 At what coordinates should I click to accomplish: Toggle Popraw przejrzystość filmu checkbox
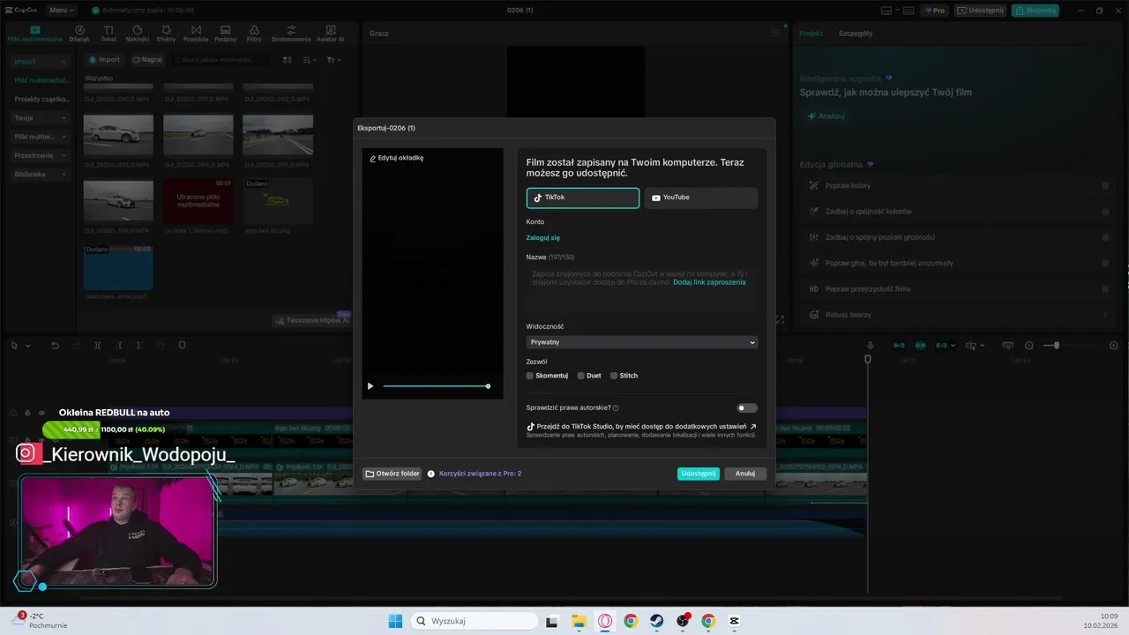1105,289
